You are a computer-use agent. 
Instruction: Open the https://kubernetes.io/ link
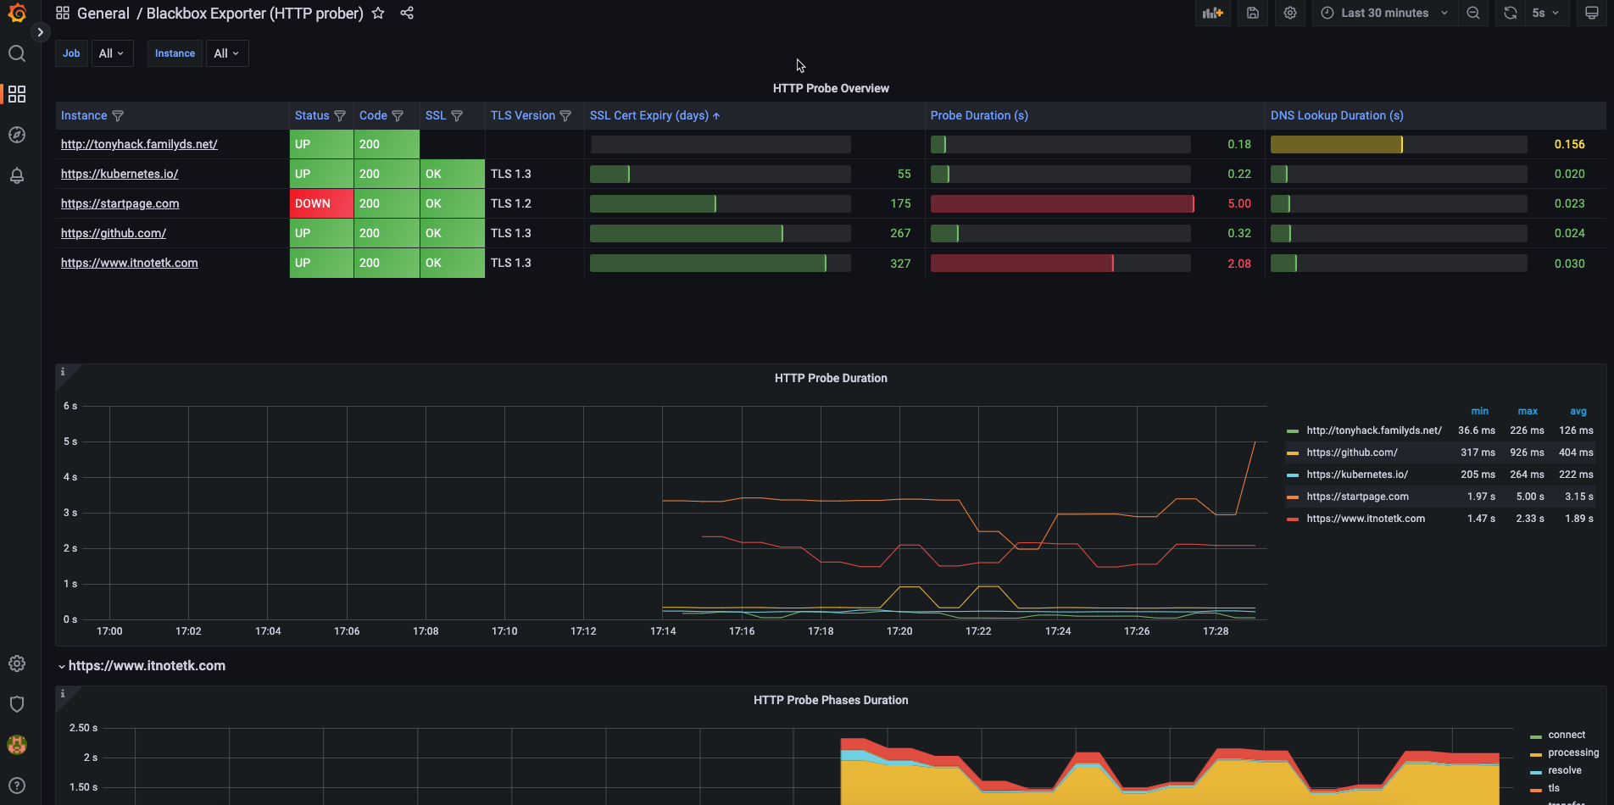point(120,174)
